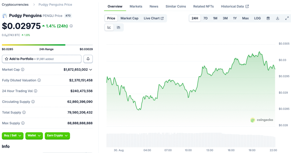The width and height of the screenshot is (291, 153).
Task: Click external link icon next to Historical Data
Action: pyautogui.click(x=247, y=6)
